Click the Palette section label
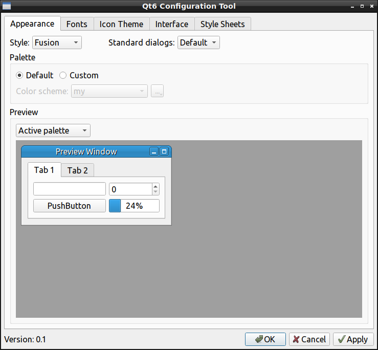 (x=23, y=57)
